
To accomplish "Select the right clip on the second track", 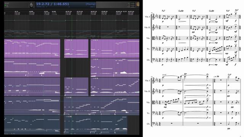I will coord(115,68).
